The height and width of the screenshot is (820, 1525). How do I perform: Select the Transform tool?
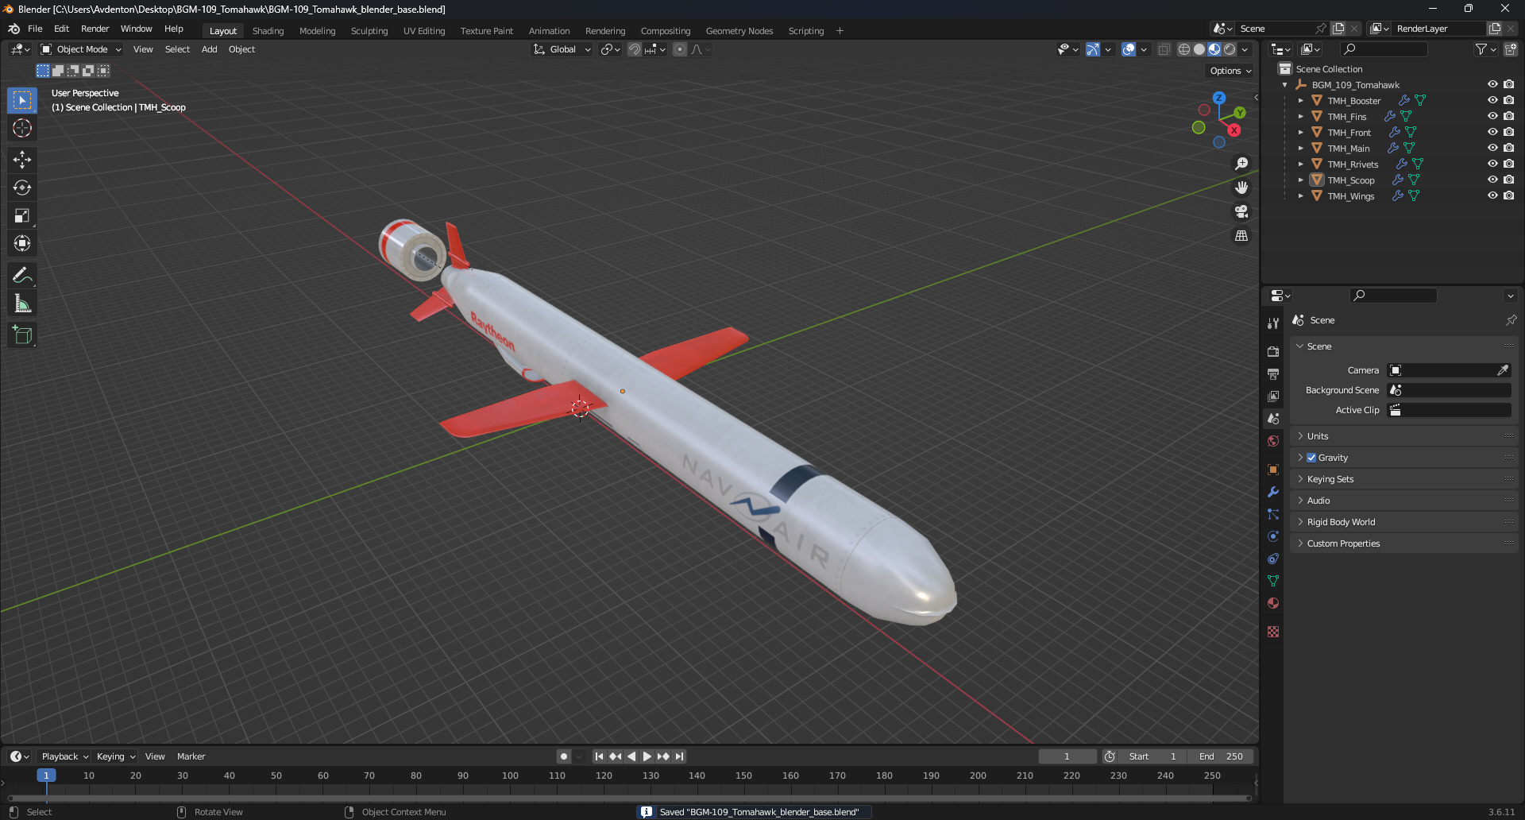[x=22, y=243]
